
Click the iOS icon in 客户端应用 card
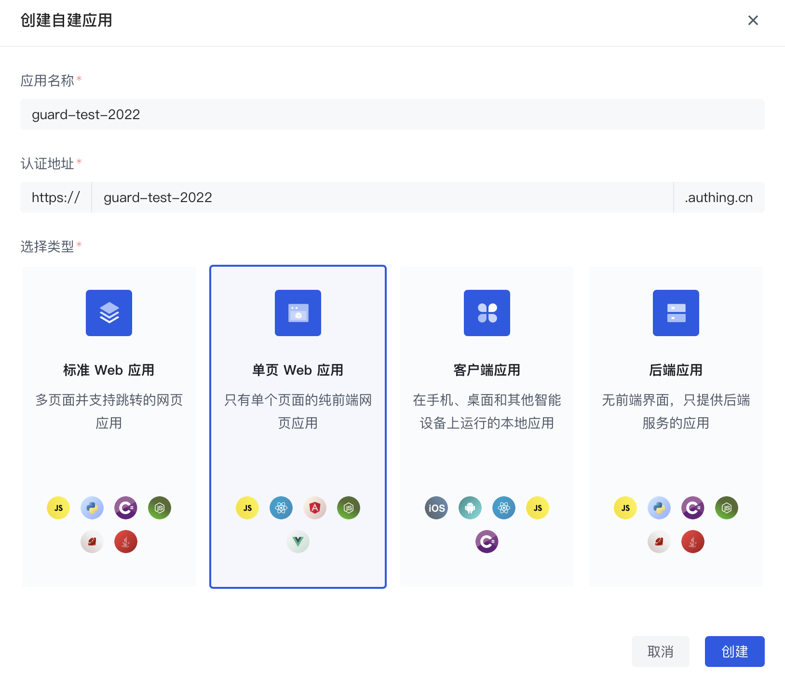[436, 508]
